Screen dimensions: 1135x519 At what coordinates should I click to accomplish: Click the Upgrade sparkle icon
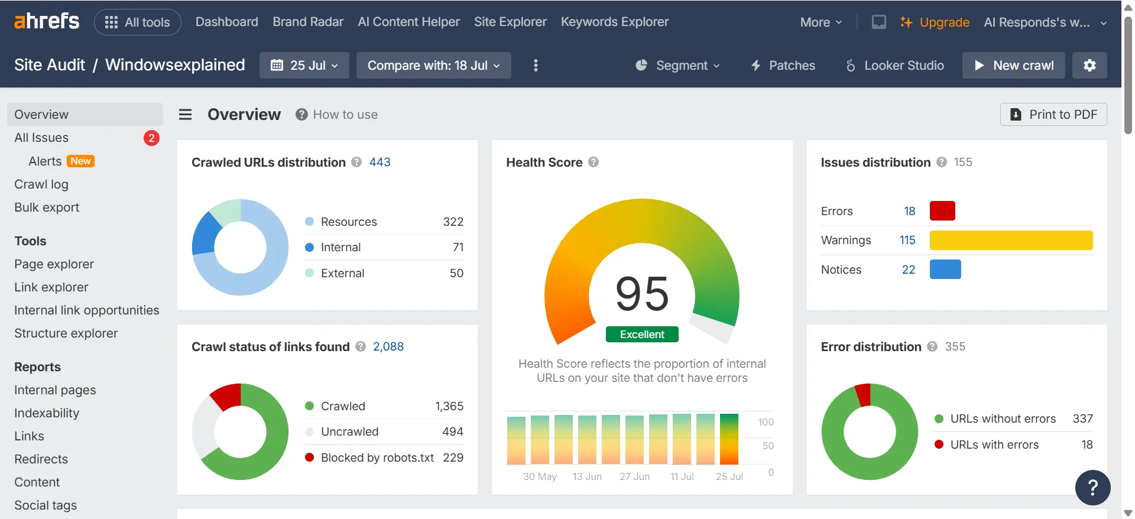(906, 22)
